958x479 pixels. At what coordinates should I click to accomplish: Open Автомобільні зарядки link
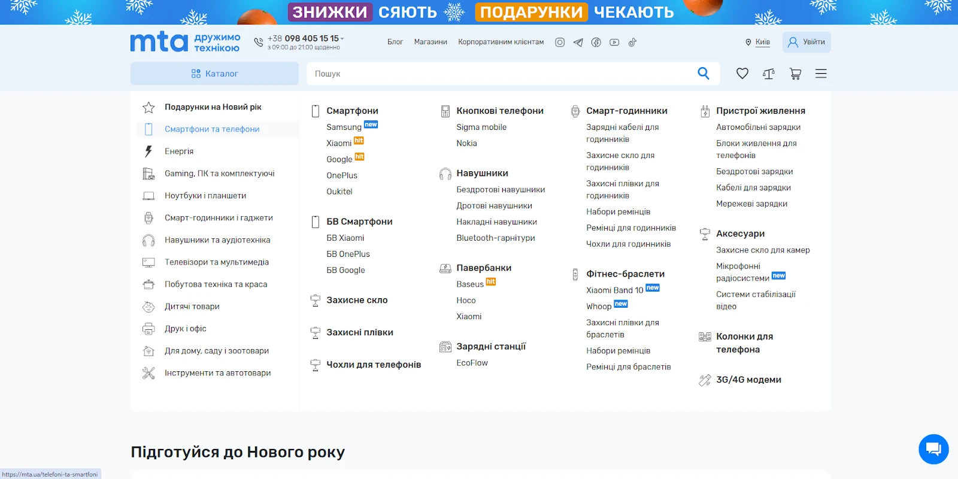point(758,127)
